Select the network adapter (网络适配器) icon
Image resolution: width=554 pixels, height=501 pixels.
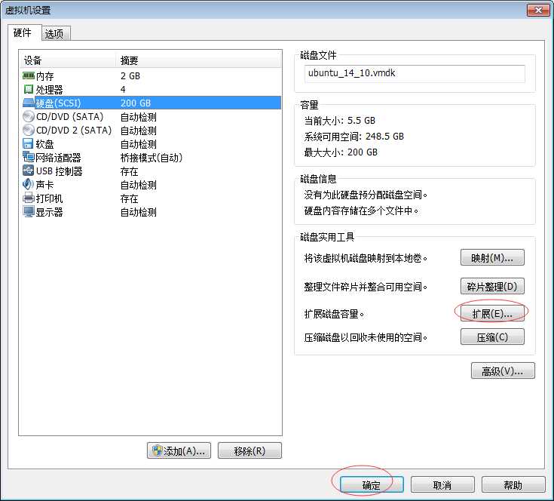click(x=29, y=157)
